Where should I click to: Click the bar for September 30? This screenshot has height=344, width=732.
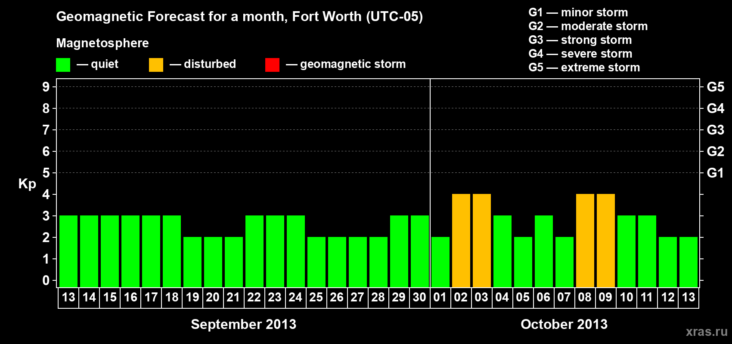(x=420, y=251)
